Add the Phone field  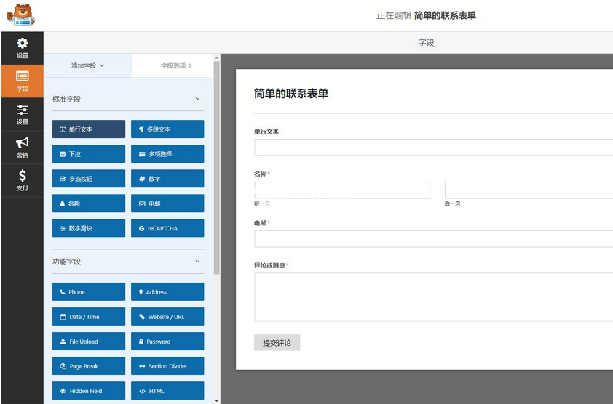[89, 292]
